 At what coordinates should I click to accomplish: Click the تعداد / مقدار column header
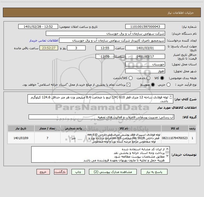click(47, 128)
